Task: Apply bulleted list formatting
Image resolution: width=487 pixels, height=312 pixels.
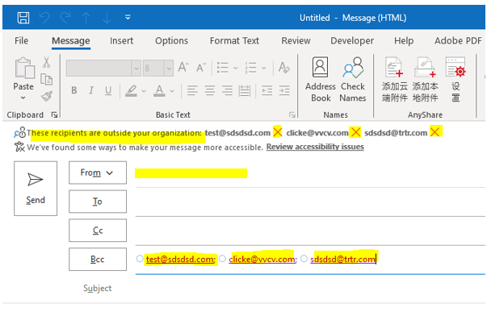Action: (222, 67)
